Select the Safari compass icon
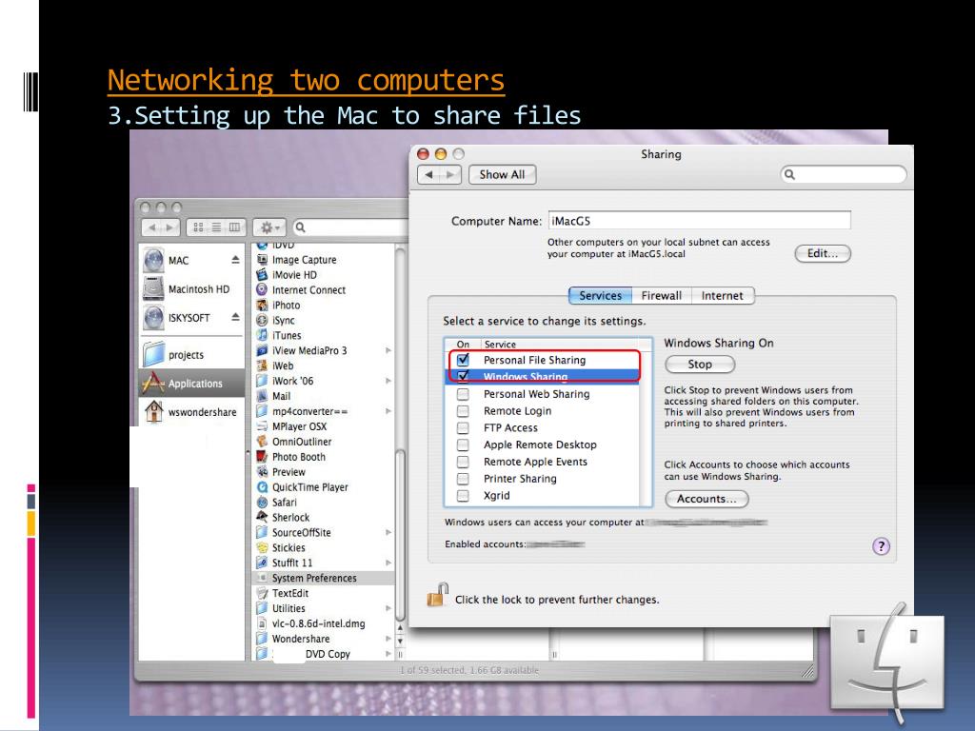Viewport: 975px width, 731px height. pyautogui.click(x=263, y=503)
